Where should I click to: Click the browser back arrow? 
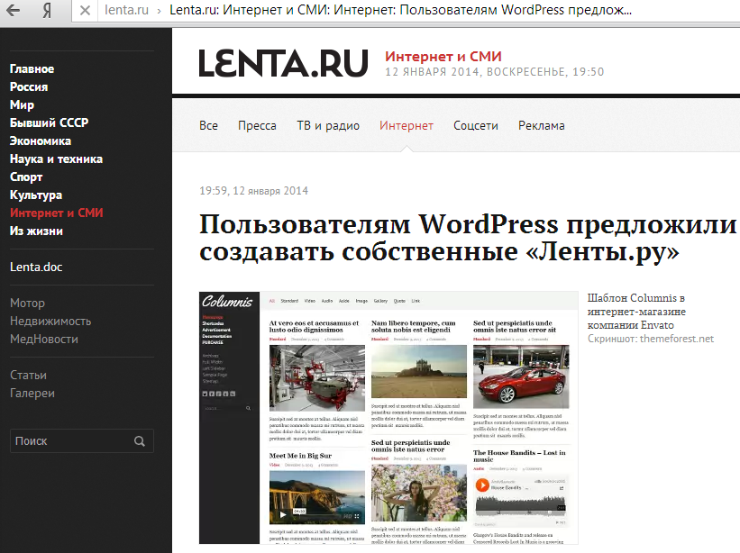13,10
